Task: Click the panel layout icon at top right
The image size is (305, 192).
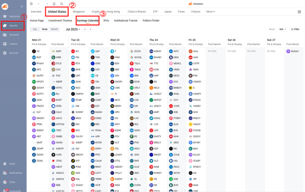Action: [x=299, y=12]
